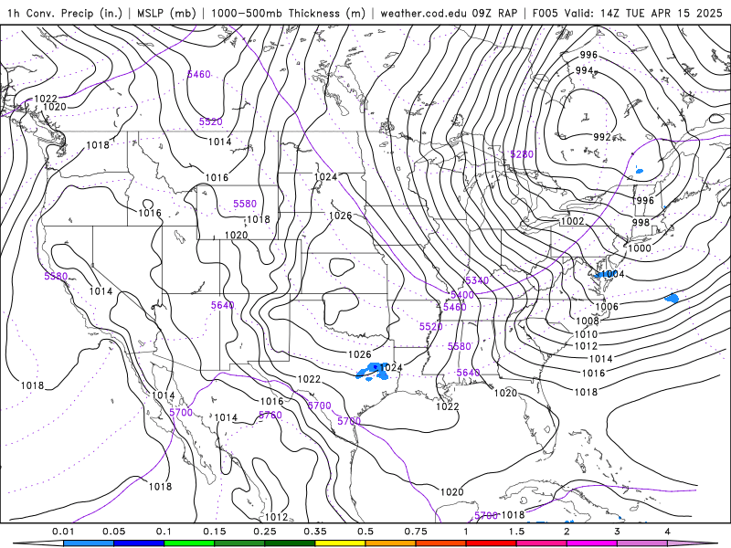
Task: Click the '1004' isobar label
Action: tap(612, 274)
